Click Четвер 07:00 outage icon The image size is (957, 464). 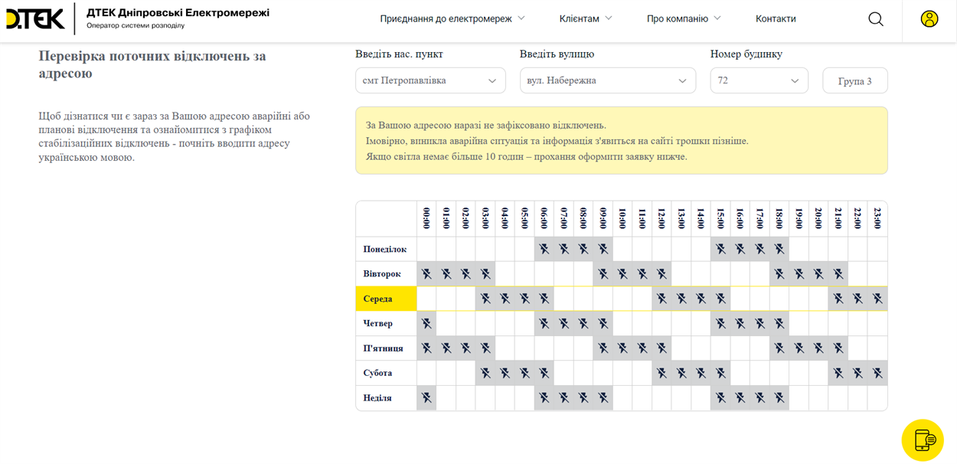point(564,323)
